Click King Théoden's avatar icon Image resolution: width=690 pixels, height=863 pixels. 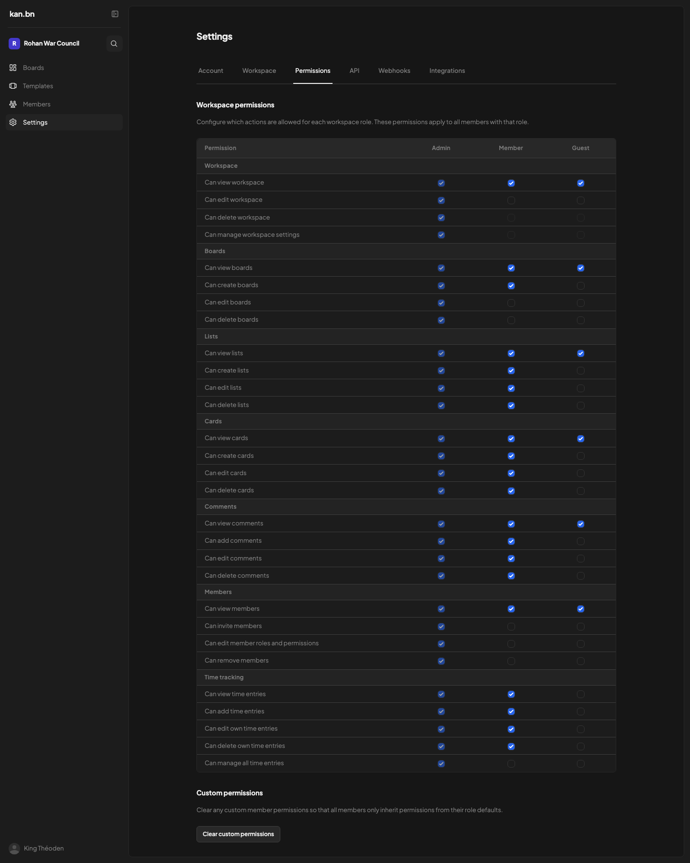[14, 849]
